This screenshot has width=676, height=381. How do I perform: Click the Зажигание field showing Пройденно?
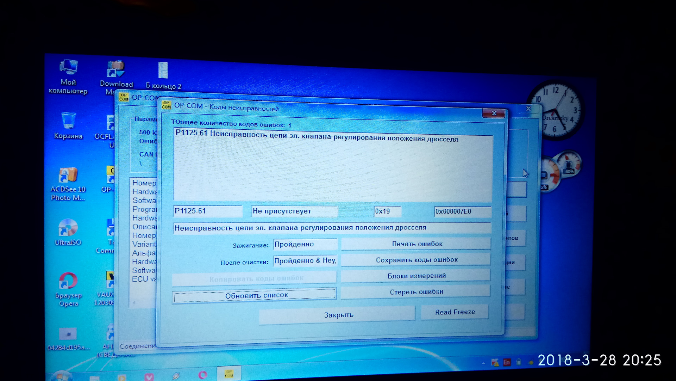click(x=305, y=244)
